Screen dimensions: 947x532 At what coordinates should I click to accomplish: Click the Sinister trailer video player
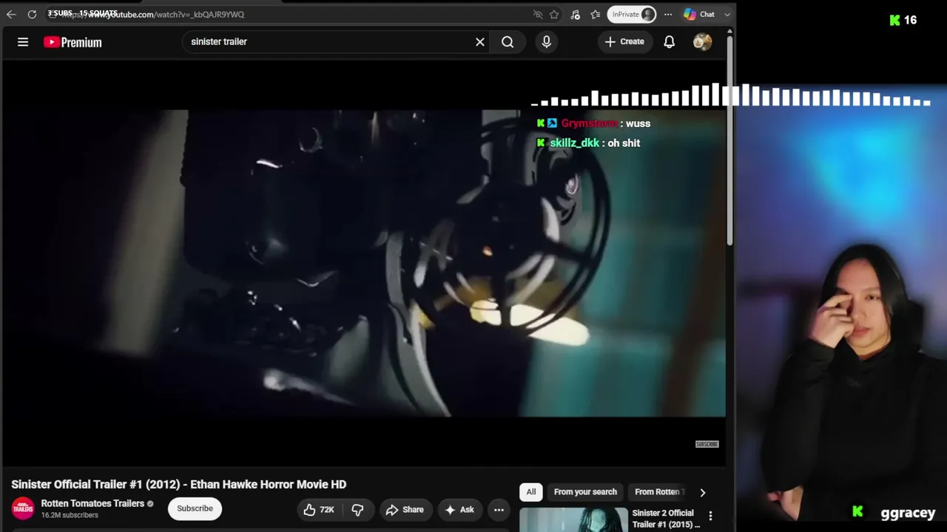(x=364, y=262)
